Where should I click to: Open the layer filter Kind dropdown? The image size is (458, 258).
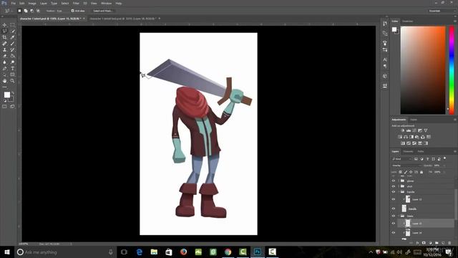(402, 159)
